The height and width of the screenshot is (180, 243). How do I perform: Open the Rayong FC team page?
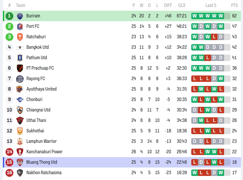tap(36, 79)
